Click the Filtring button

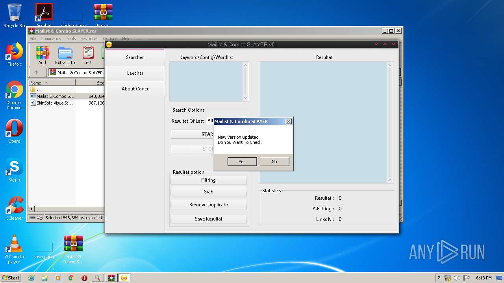pyautogui.click(x=208, y=180)
